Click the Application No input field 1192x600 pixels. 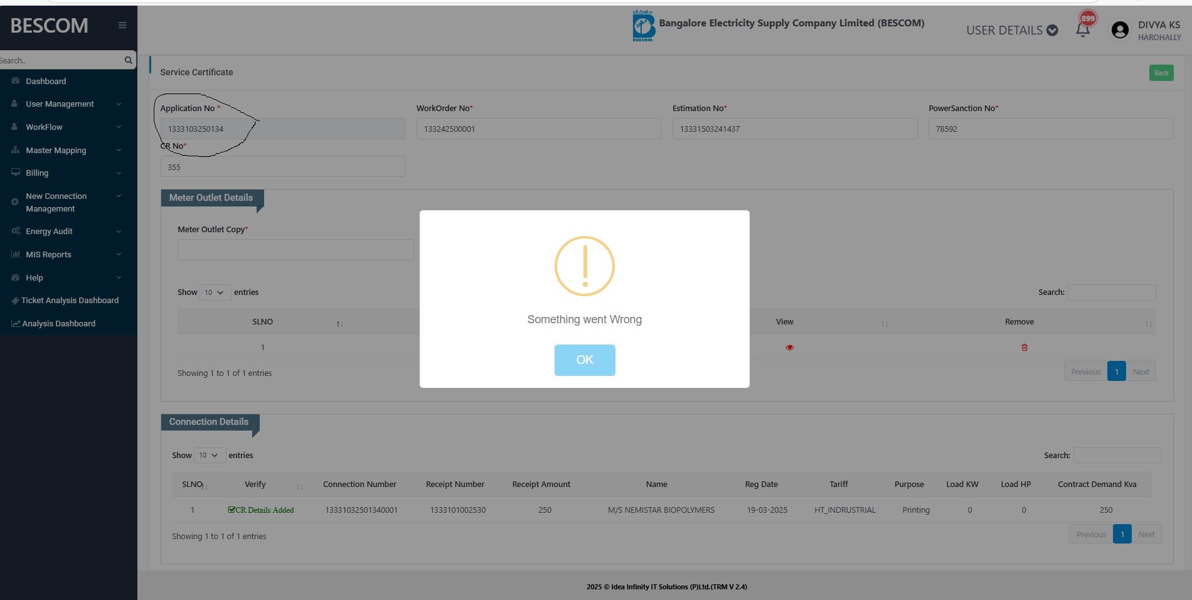[x=283, y=129]
